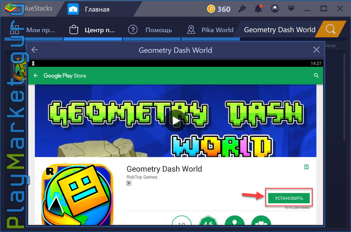Screen dimensions: 351x232
Task: Close the Geometry Dash World dialog
Action: (316, 50)
